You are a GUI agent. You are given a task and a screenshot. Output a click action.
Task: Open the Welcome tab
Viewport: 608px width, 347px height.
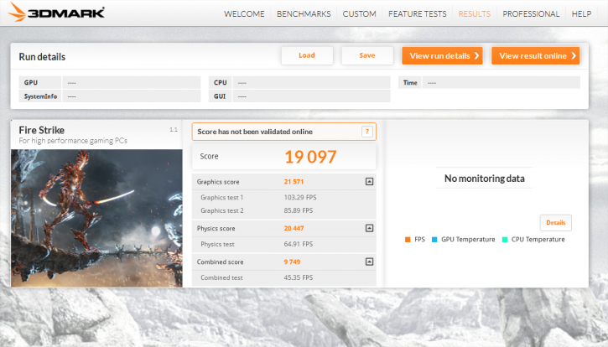pyautogui.click(x=244, y=14)
